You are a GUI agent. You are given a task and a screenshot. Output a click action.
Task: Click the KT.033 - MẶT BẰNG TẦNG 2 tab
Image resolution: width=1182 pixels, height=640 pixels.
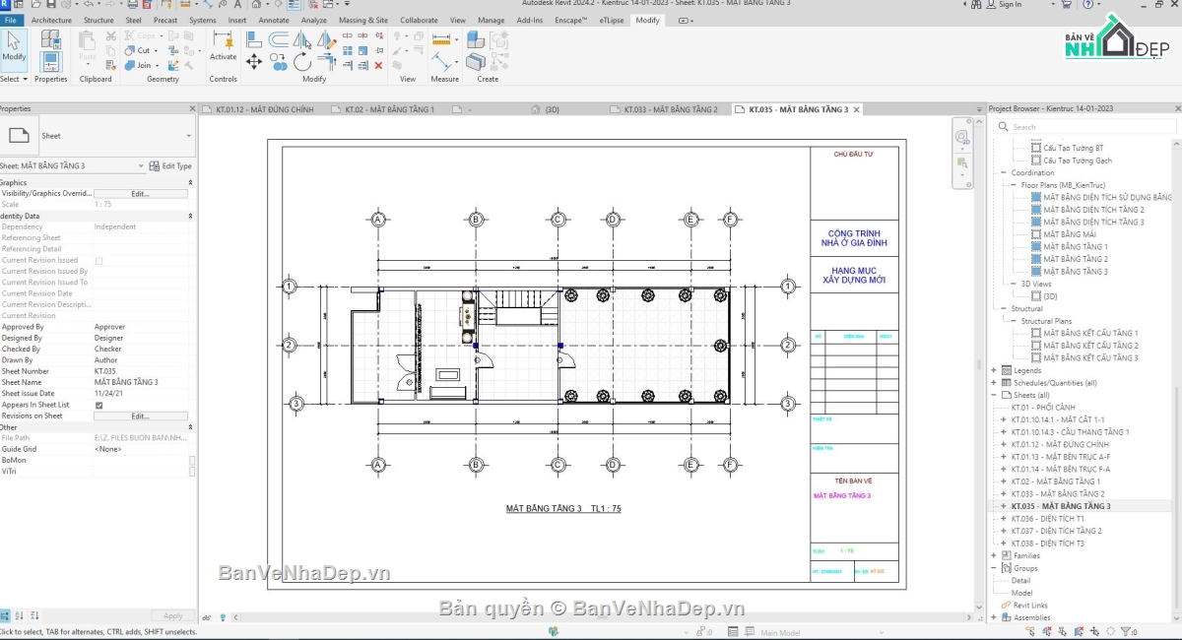(668, 109)
